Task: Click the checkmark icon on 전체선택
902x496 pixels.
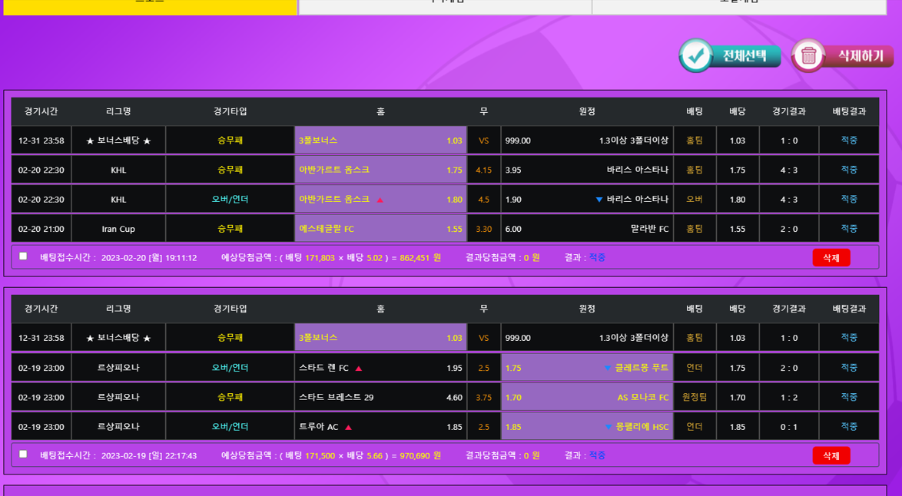Action: point(696,56)
